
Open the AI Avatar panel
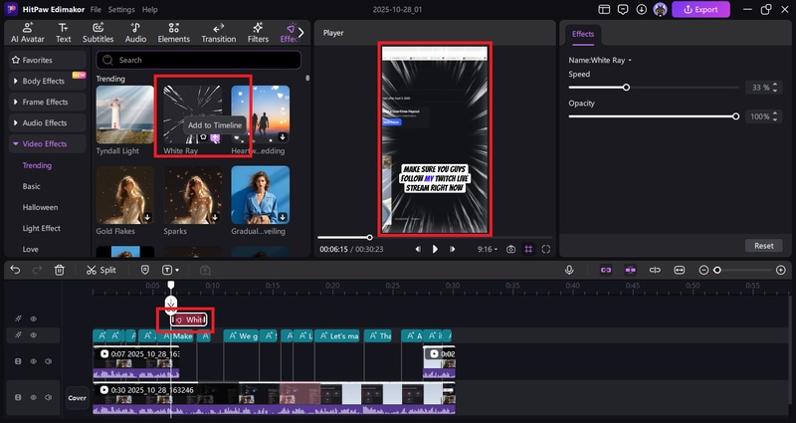pyautogui.click(x=28, y=33)
